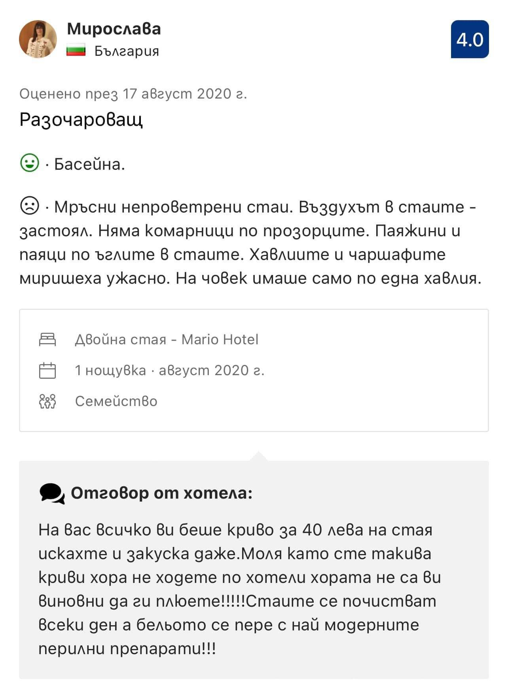Click the calendar icon beside stay length
The image size is (508, 685).
point(47,370)
